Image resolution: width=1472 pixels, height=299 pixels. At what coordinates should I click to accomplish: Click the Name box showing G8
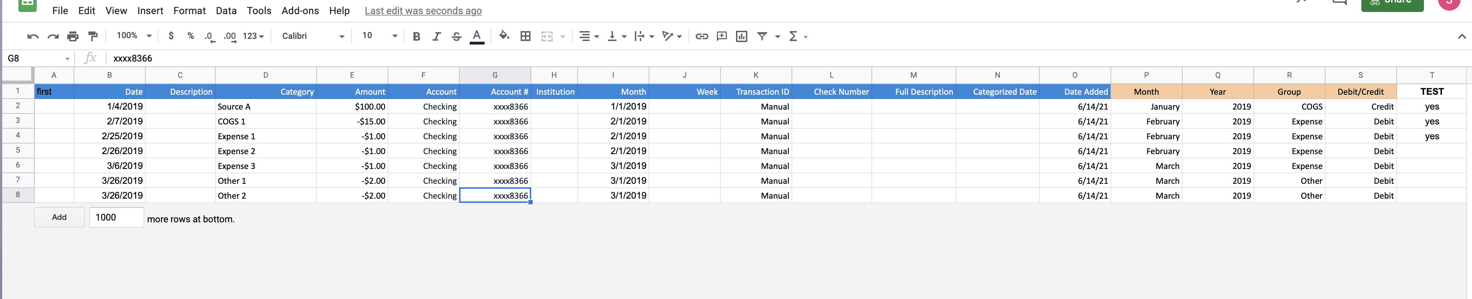coord(33,58)
